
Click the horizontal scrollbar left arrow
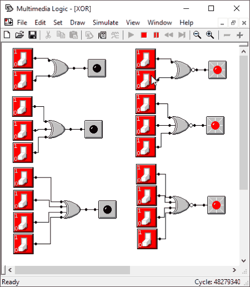10,270
